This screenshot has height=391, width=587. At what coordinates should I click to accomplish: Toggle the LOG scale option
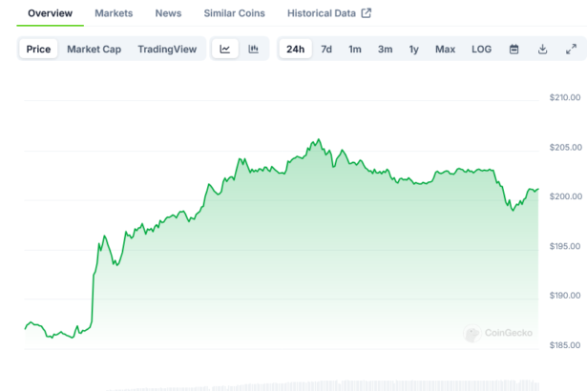click(482, 49)
